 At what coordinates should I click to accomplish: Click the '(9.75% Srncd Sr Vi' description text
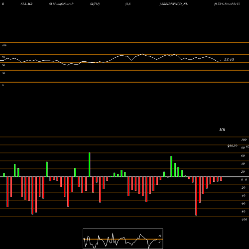coord(227,4)
